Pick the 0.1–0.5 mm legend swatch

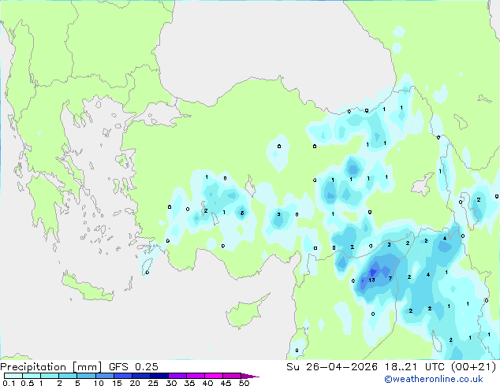[x=13, y=376]
